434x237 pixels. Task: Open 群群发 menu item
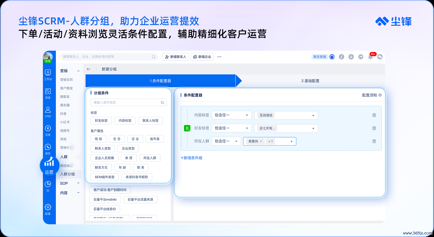pyautogui.click(x=65, y=97)
